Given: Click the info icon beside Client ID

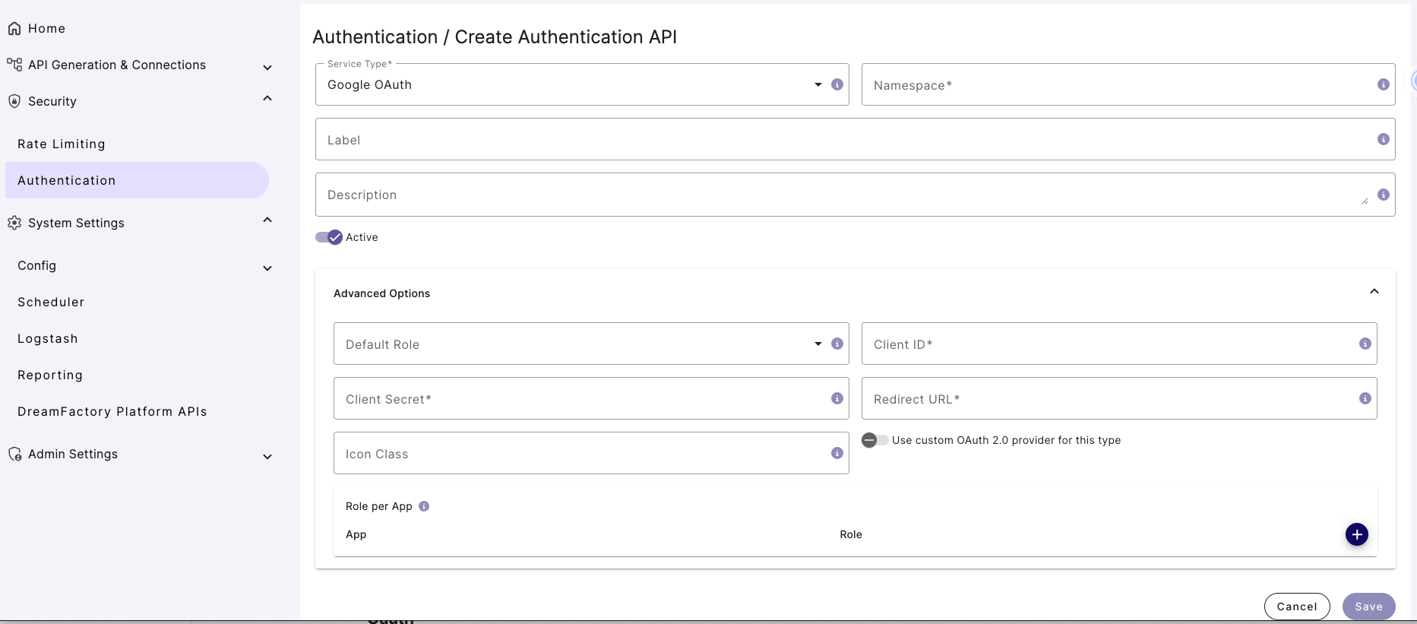Looking at the screenshot, I should click(x=1365, y=344).
